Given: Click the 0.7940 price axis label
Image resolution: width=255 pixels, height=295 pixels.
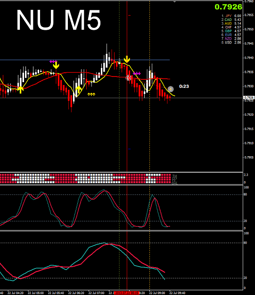Looking at the screenshot, I should 249,58.
